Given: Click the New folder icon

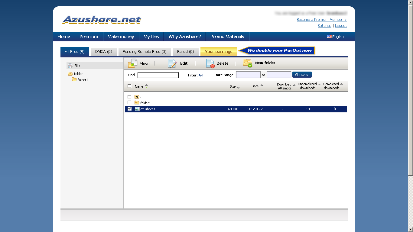Looking at the screenshot, I should tap(248, 63).
